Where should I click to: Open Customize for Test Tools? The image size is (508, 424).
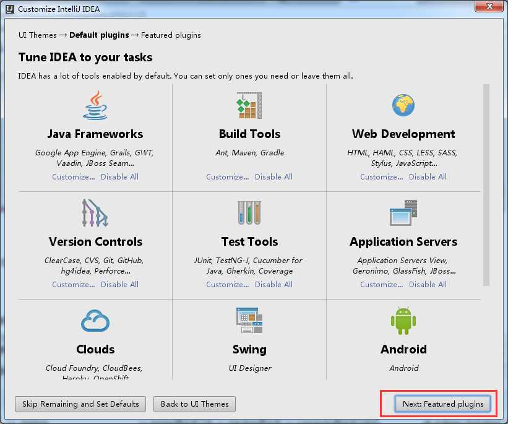point(228,285)
